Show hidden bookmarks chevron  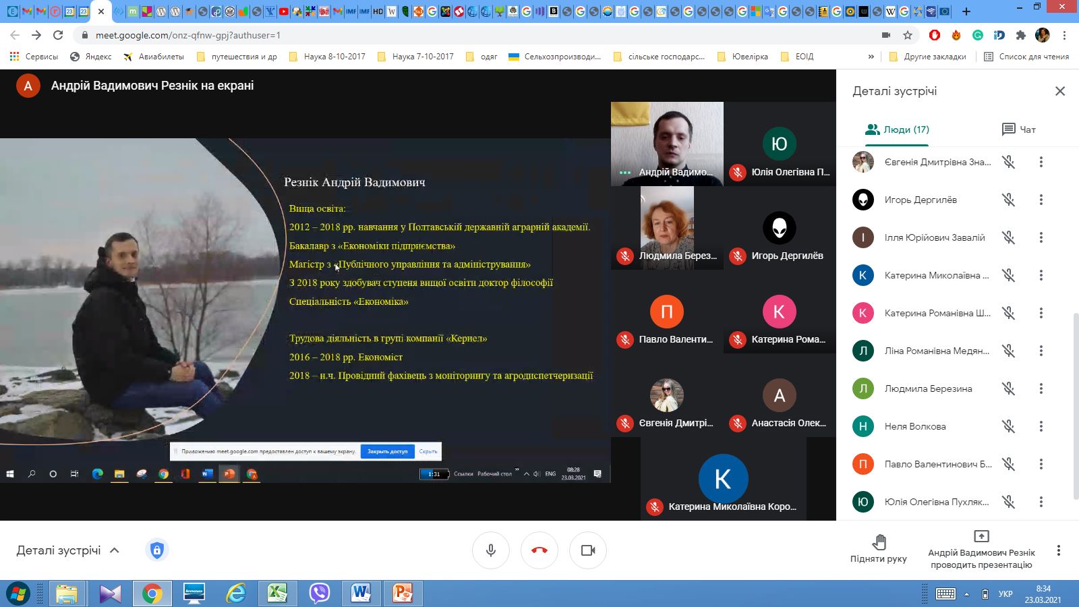[871, 57]
